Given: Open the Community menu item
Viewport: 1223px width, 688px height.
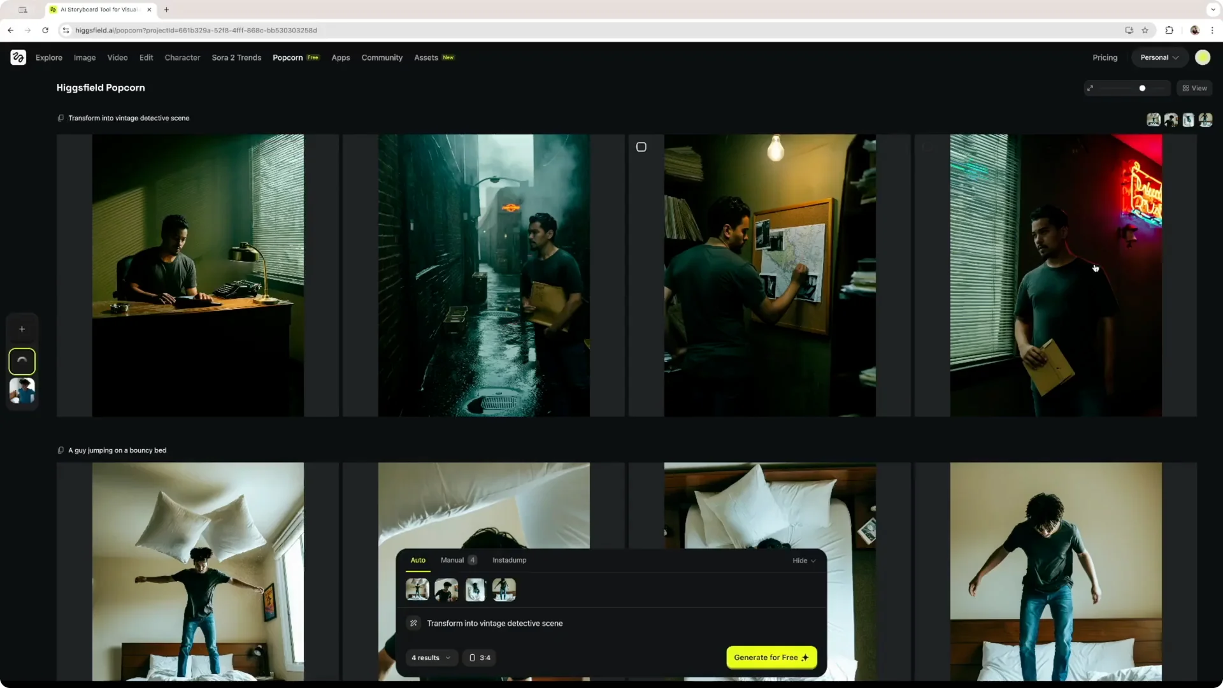Looking at the screenshot, I should [382, 57].
